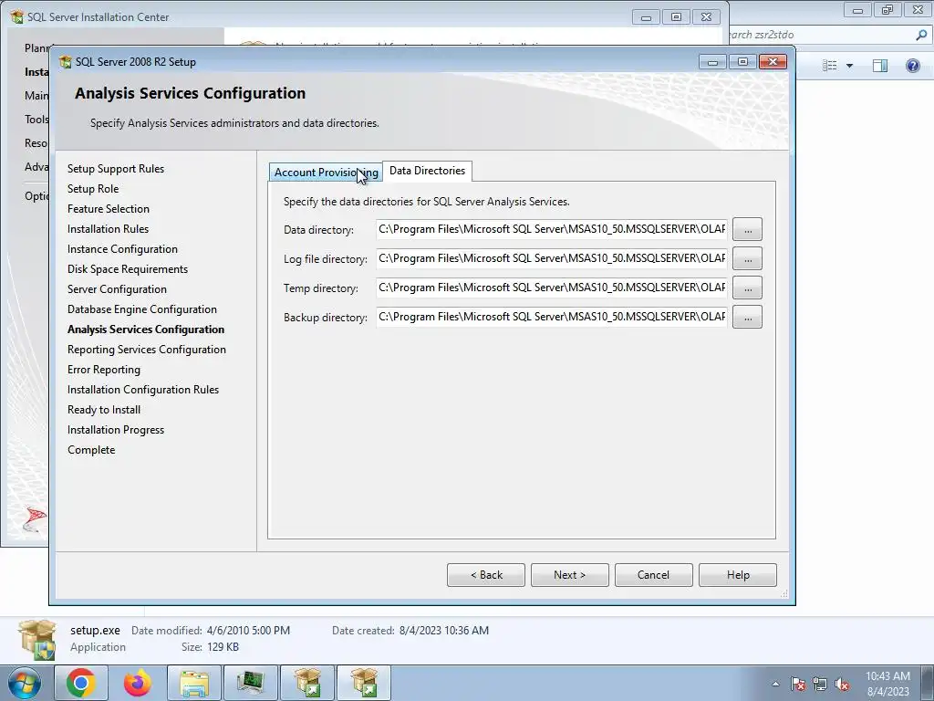934x701 pixels.
Task: Click Installation Progress step
Action: pyautogui.click(x=116, y=430)
